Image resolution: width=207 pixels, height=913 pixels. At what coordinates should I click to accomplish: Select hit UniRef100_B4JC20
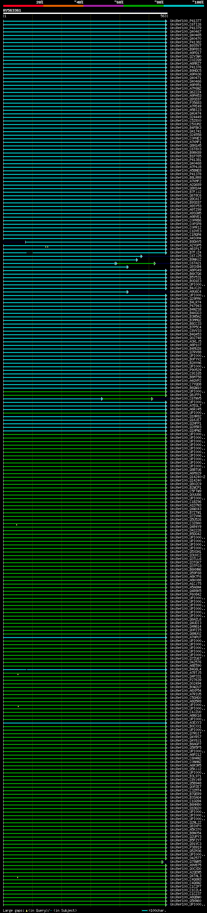[185, 288]
